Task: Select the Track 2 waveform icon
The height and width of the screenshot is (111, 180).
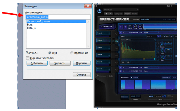Action: coord(117,41)
